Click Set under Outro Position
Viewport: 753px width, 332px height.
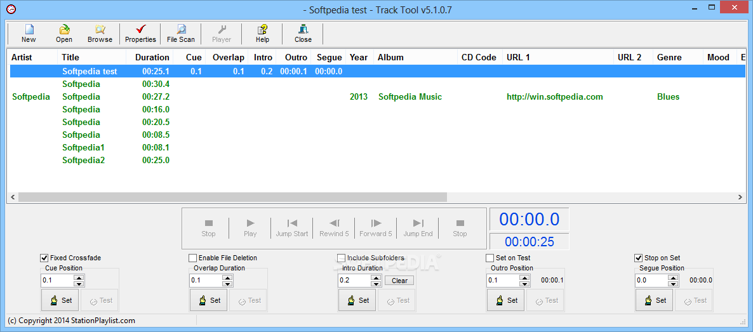click(x=505, y=300)
